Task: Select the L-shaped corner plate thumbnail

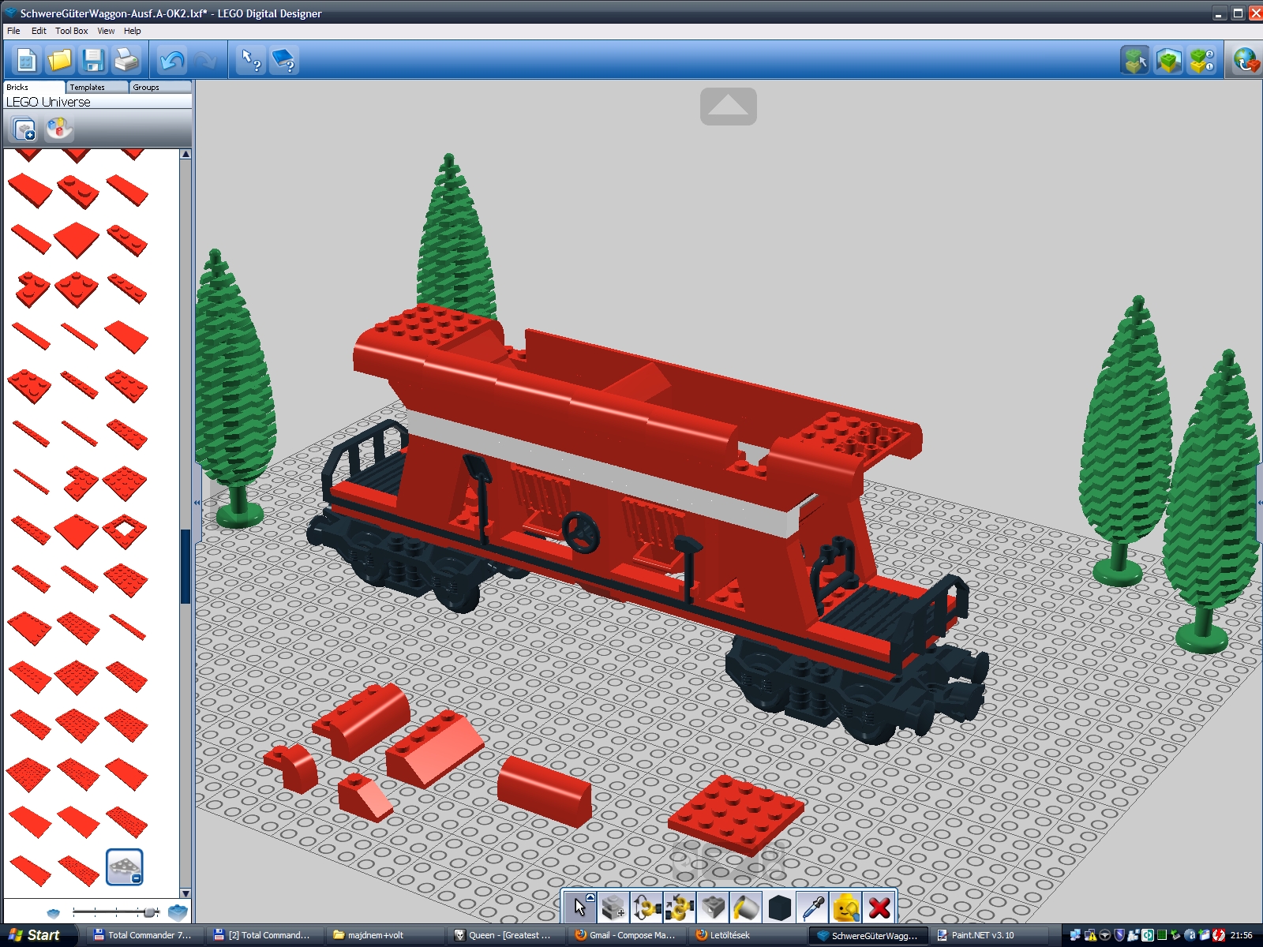Action: pos(80,482)
